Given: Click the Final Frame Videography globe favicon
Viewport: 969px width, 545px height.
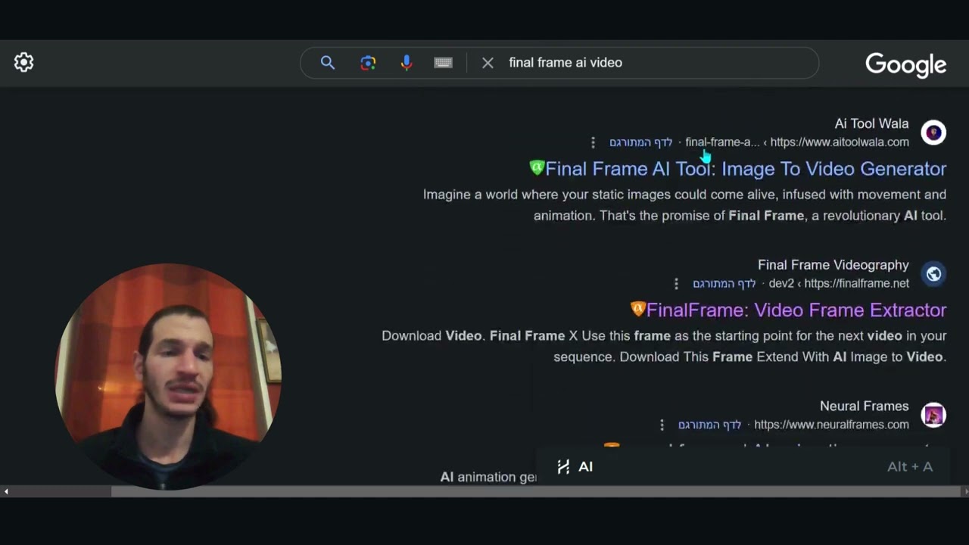Looking at the screenshot, I should click(933, 274).
